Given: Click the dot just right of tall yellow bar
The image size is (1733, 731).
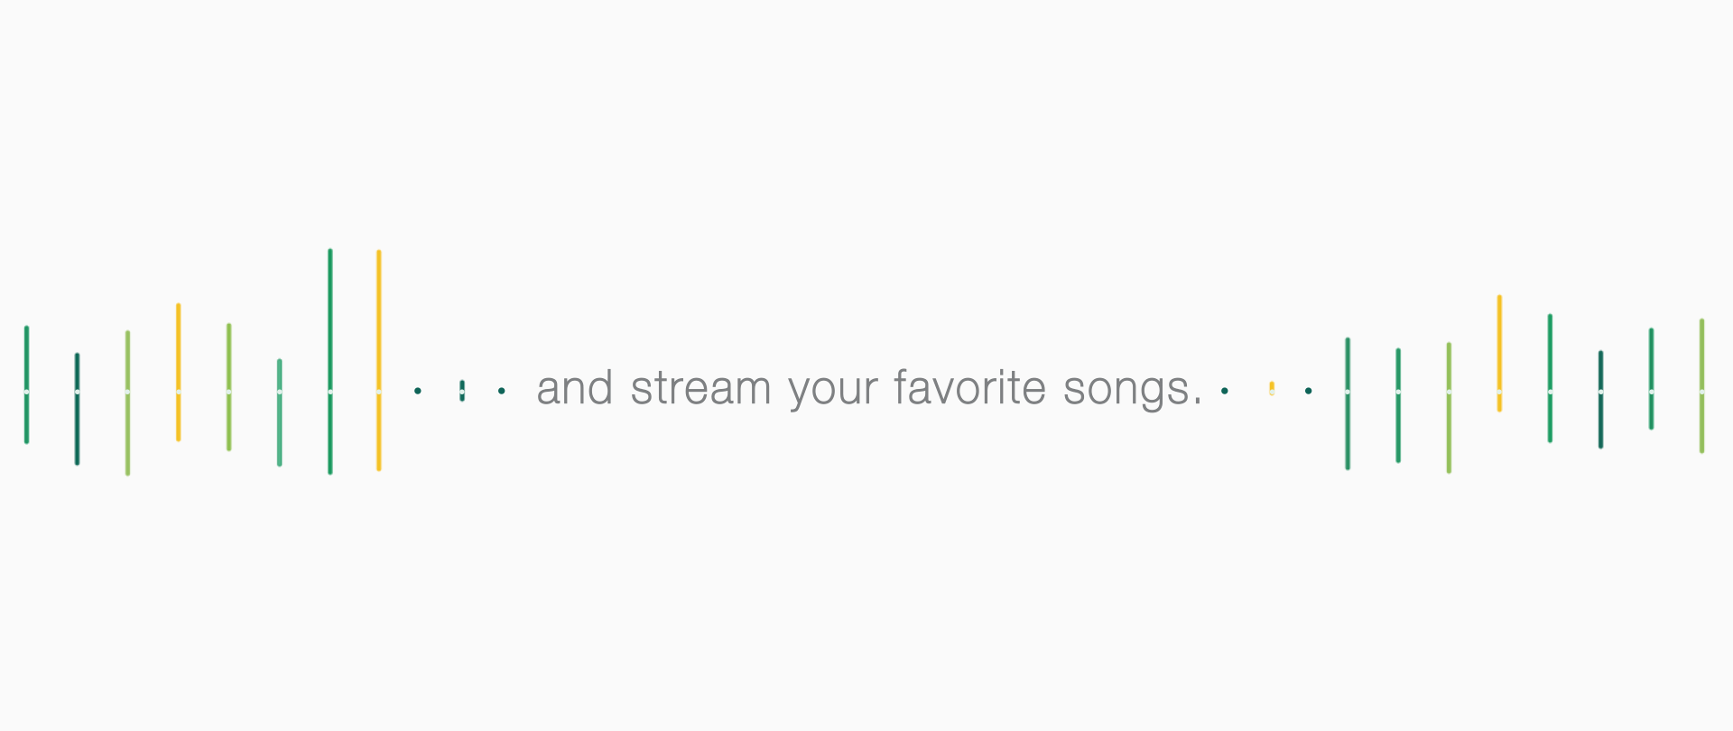Looking at the screenshot, I should 418,391.
